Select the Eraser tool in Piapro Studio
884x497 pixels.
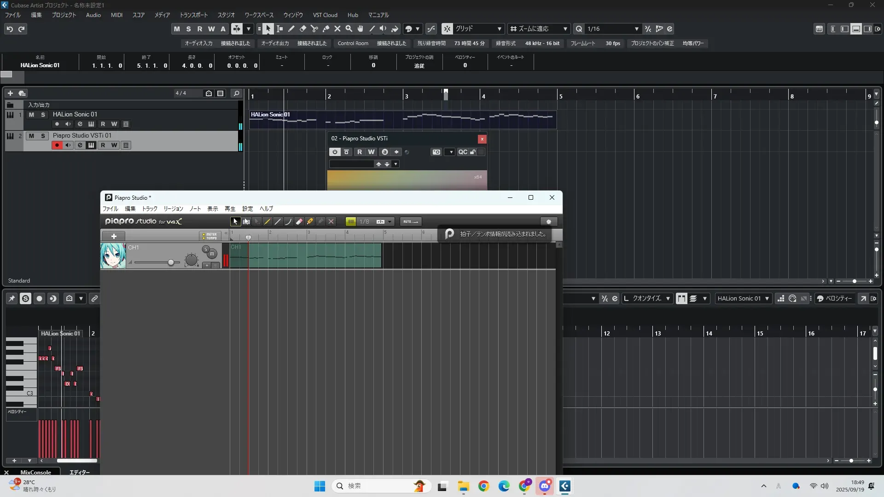click(x=299, y=222)
